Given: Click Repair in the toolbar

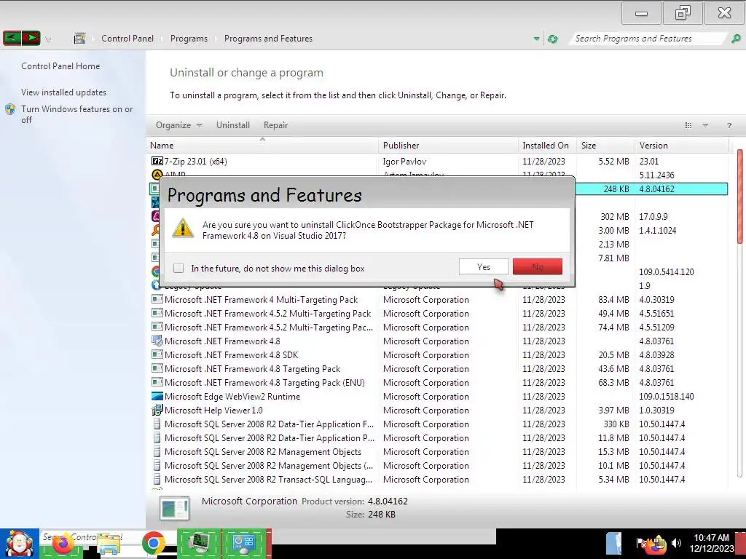Looking at the screenshot, I should tap(275, 125).
